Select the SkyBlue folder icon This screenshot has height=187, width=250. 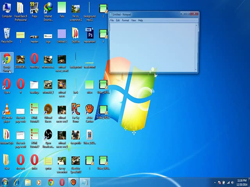point(76,35)
